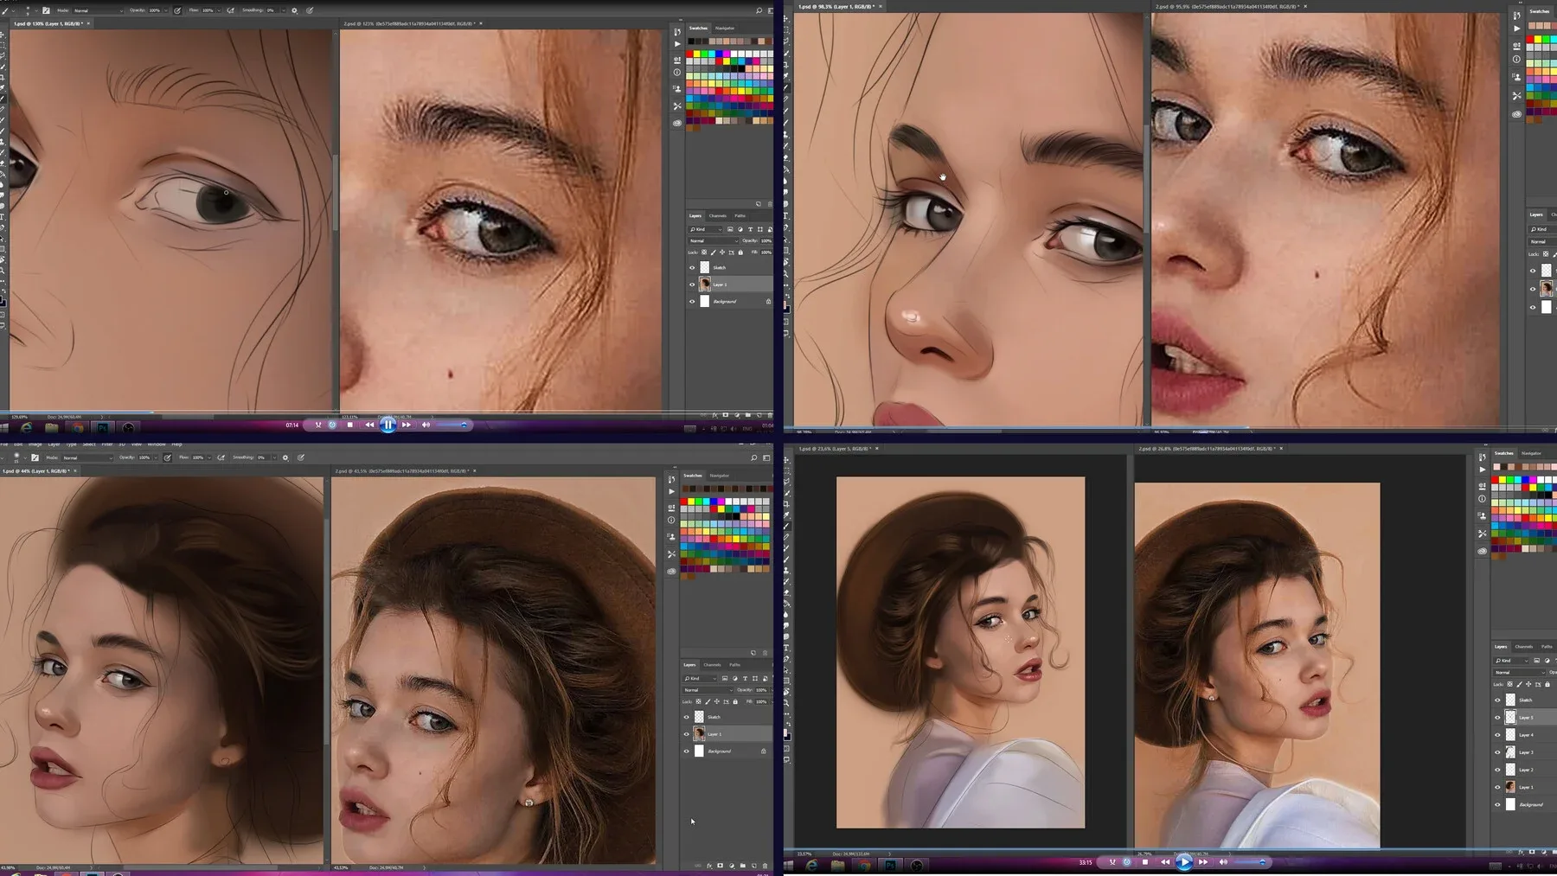Click search magnifier in top-left Photoshop options bar
1557x876 pixels.
[x=759, y=10]
